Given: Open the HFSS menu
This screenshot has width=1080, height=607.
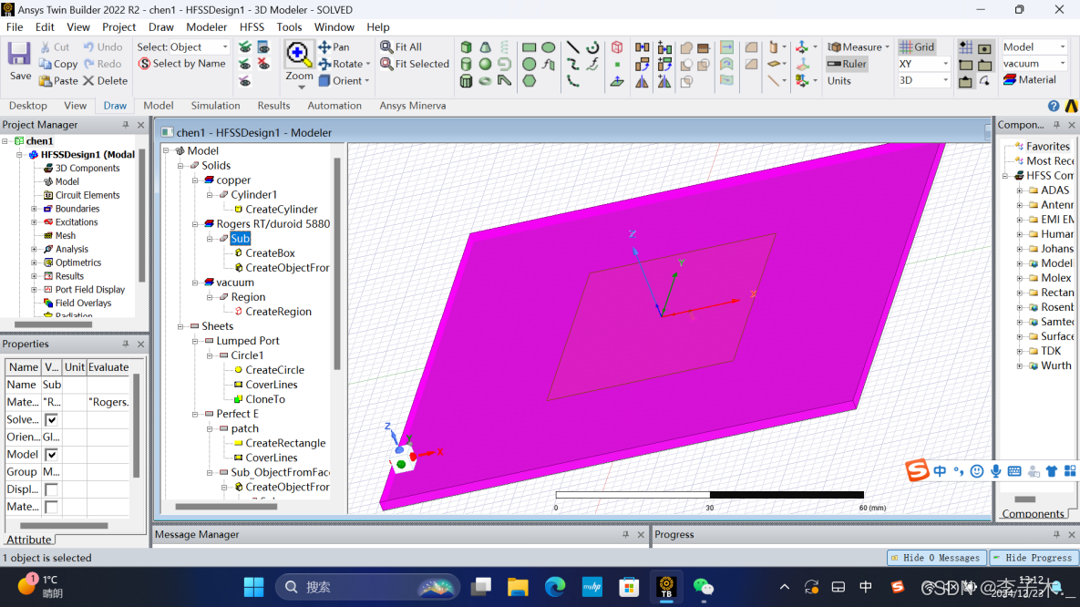Looking at the screenshot, I should pyautogui.click(x=252, y=26).
